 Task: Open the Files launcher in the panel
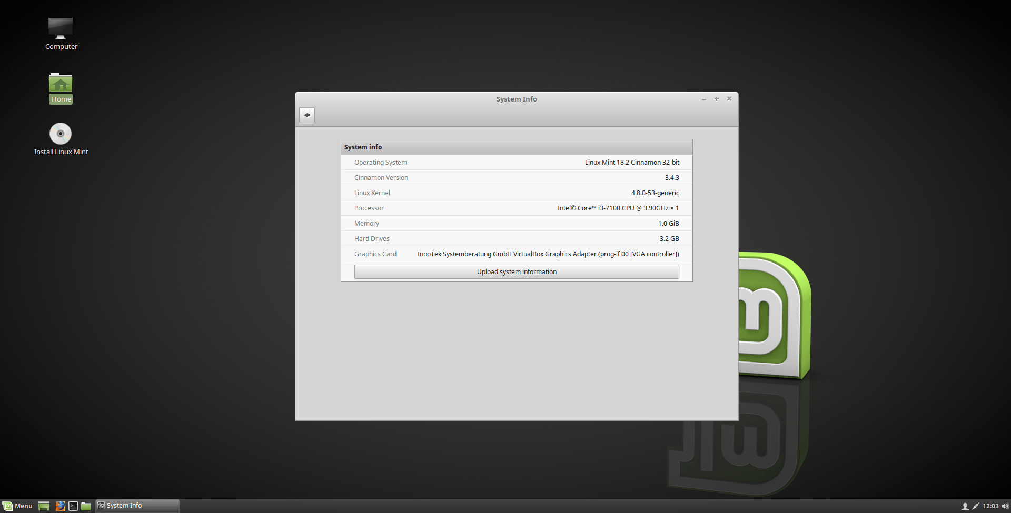point(86,506)
